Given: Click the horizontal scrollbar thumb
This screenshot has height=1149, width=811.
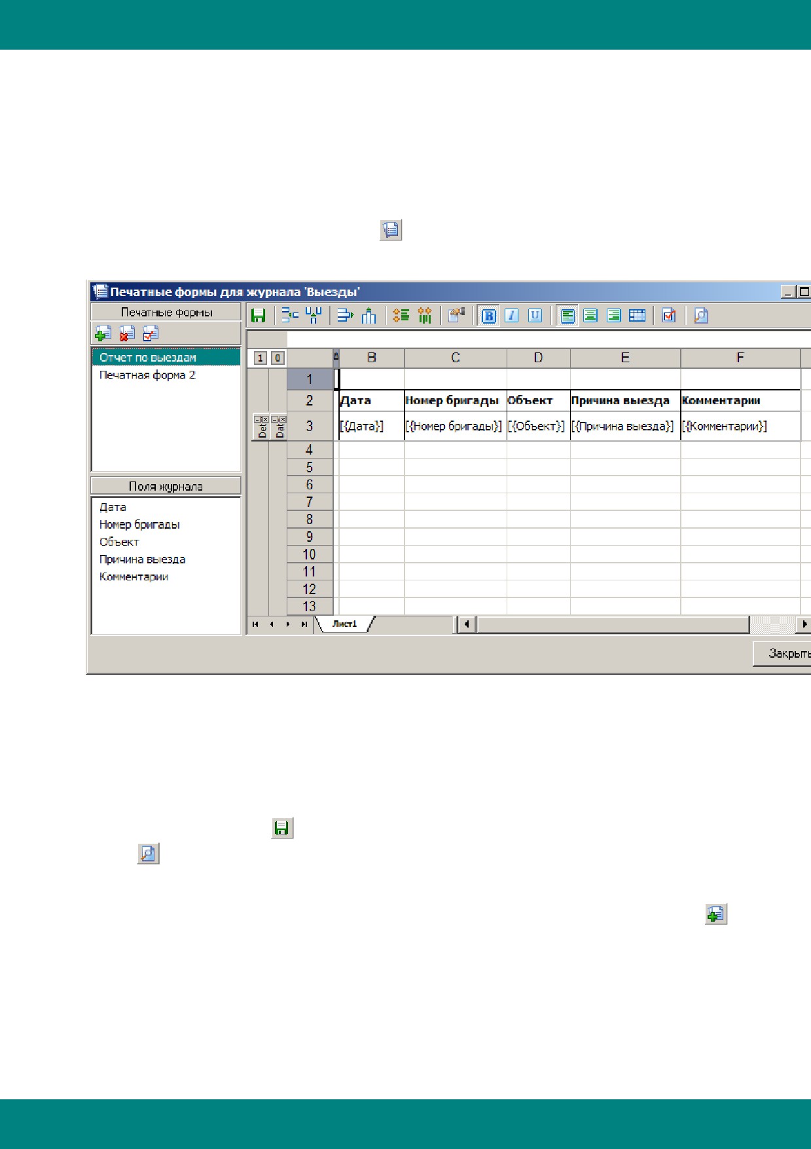Looking at the screenshot, I should [613, 624].
